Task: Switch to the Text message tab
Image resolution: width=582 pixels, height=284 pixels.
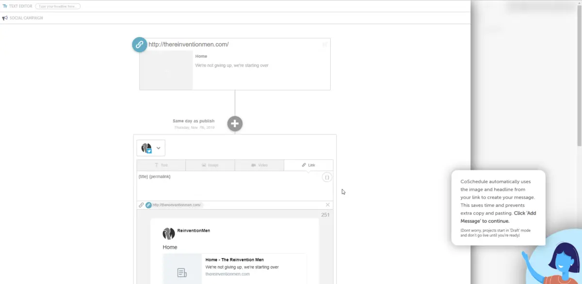Action: point(161,165)
